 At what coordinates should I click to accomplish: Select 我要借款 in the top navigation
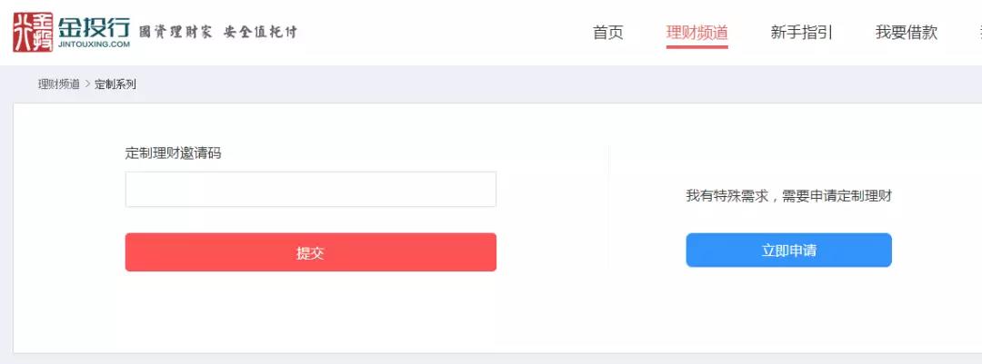coord(906,33)
